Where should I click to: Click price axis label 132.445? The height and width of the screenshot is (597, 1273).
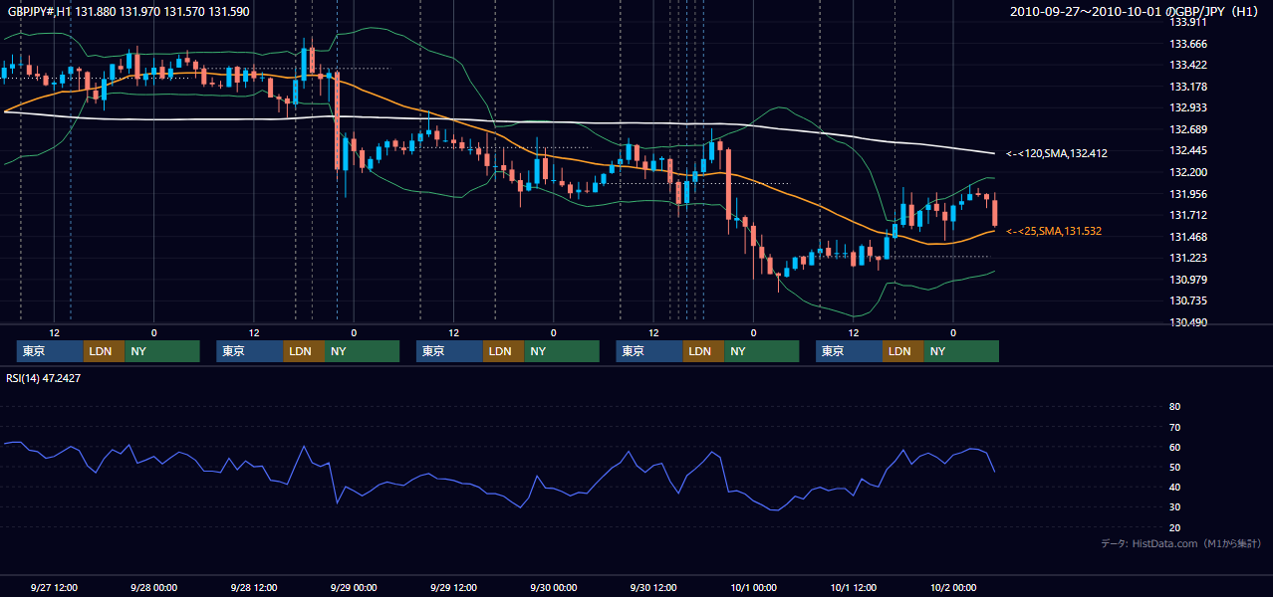point(1187,150)
